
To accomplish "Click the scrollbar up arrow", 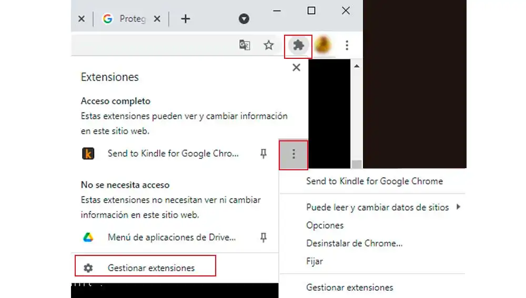I will click(x=357, y=66).
